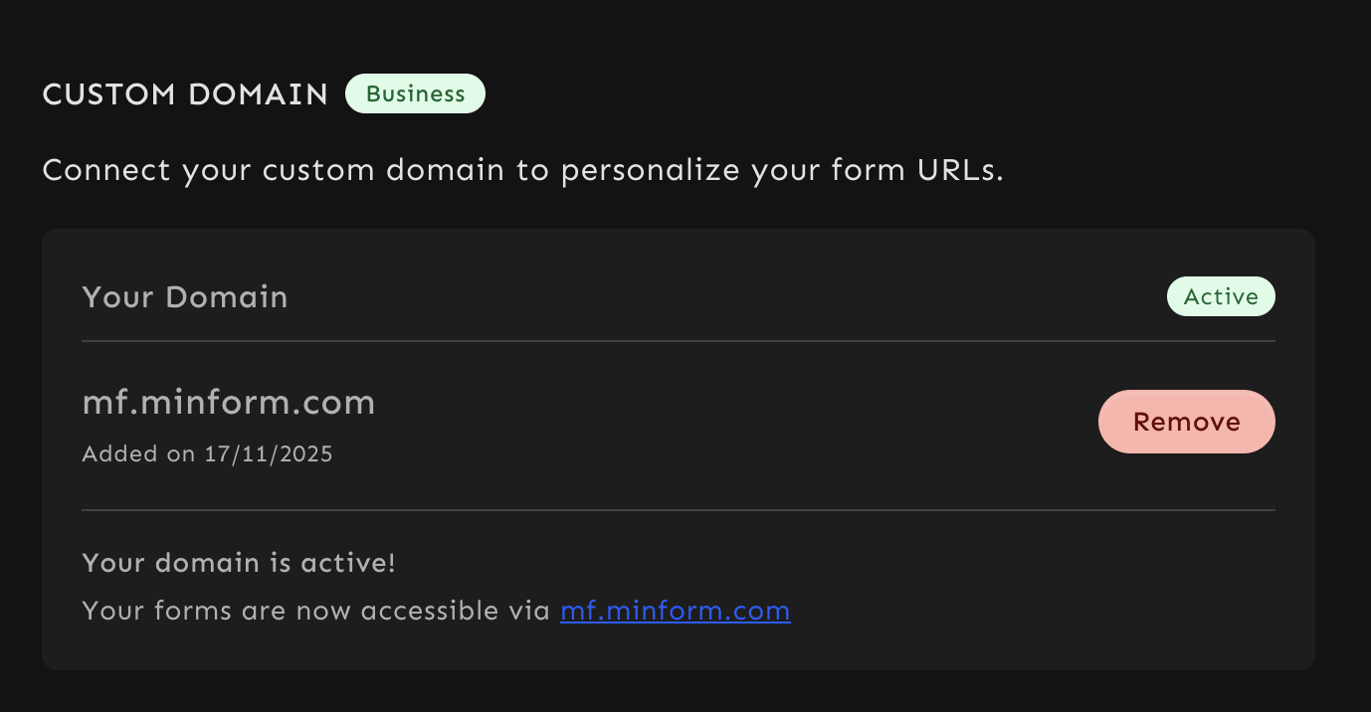The height and width of the screenshot is (712, 1371).
Task: Click the large mf.minform.com domain name
Action: (229, 403)
